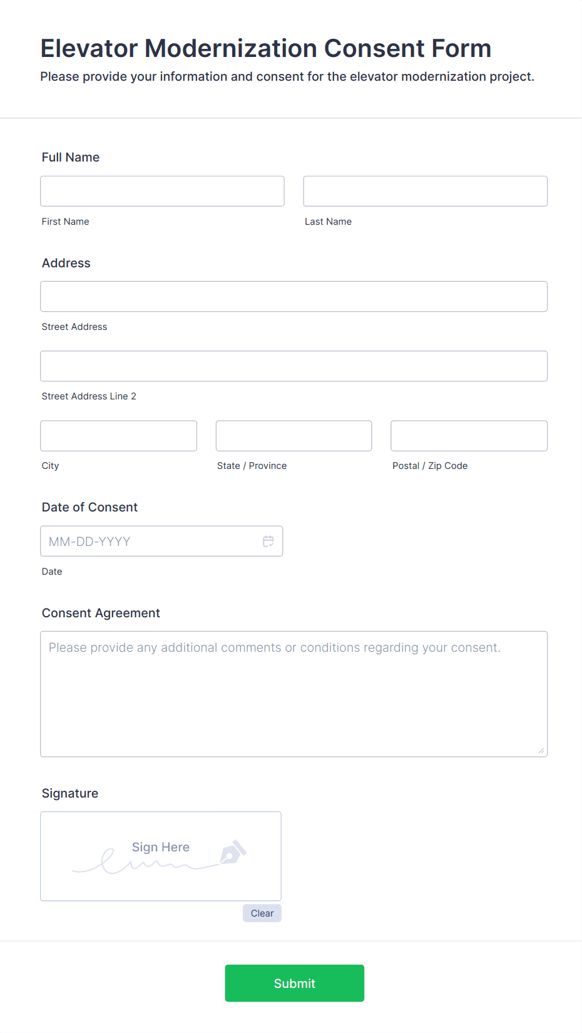The width and height of the screenshot is (582, 1033).
Task: Click the MM-DD-YYYY date input
Action: point(150,541)
